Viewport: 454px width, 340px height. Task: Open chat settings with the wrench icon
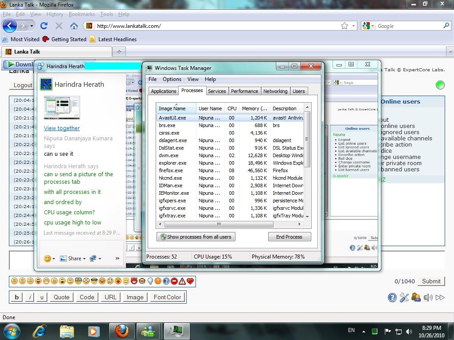point(404,297)
